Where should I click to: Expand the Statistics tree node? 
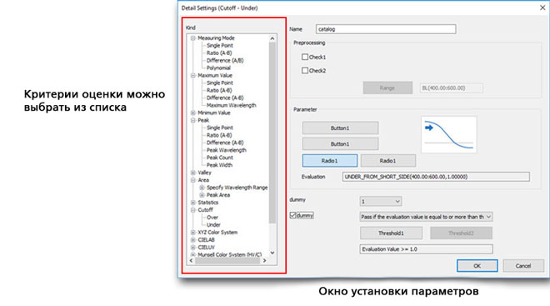point(193,203)
